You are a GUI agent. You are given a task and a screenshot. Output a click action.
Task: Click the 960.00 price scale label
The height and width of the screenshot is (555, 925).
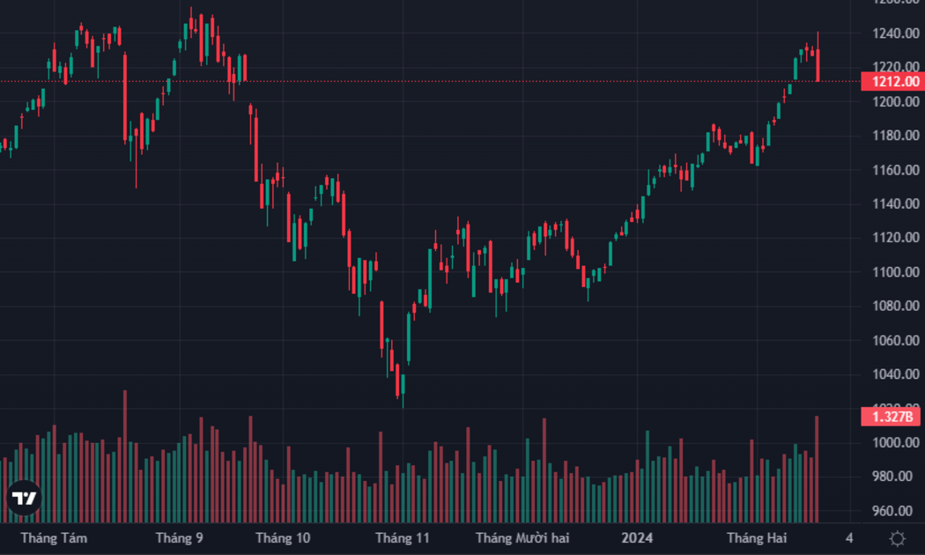pos(896,511)
